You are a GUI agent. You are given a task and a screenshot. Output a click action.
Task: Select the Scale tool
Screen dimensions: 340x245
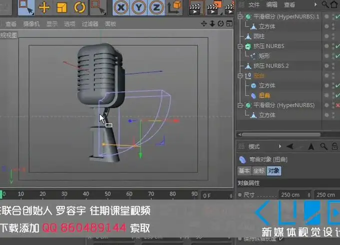pos(62,7)
